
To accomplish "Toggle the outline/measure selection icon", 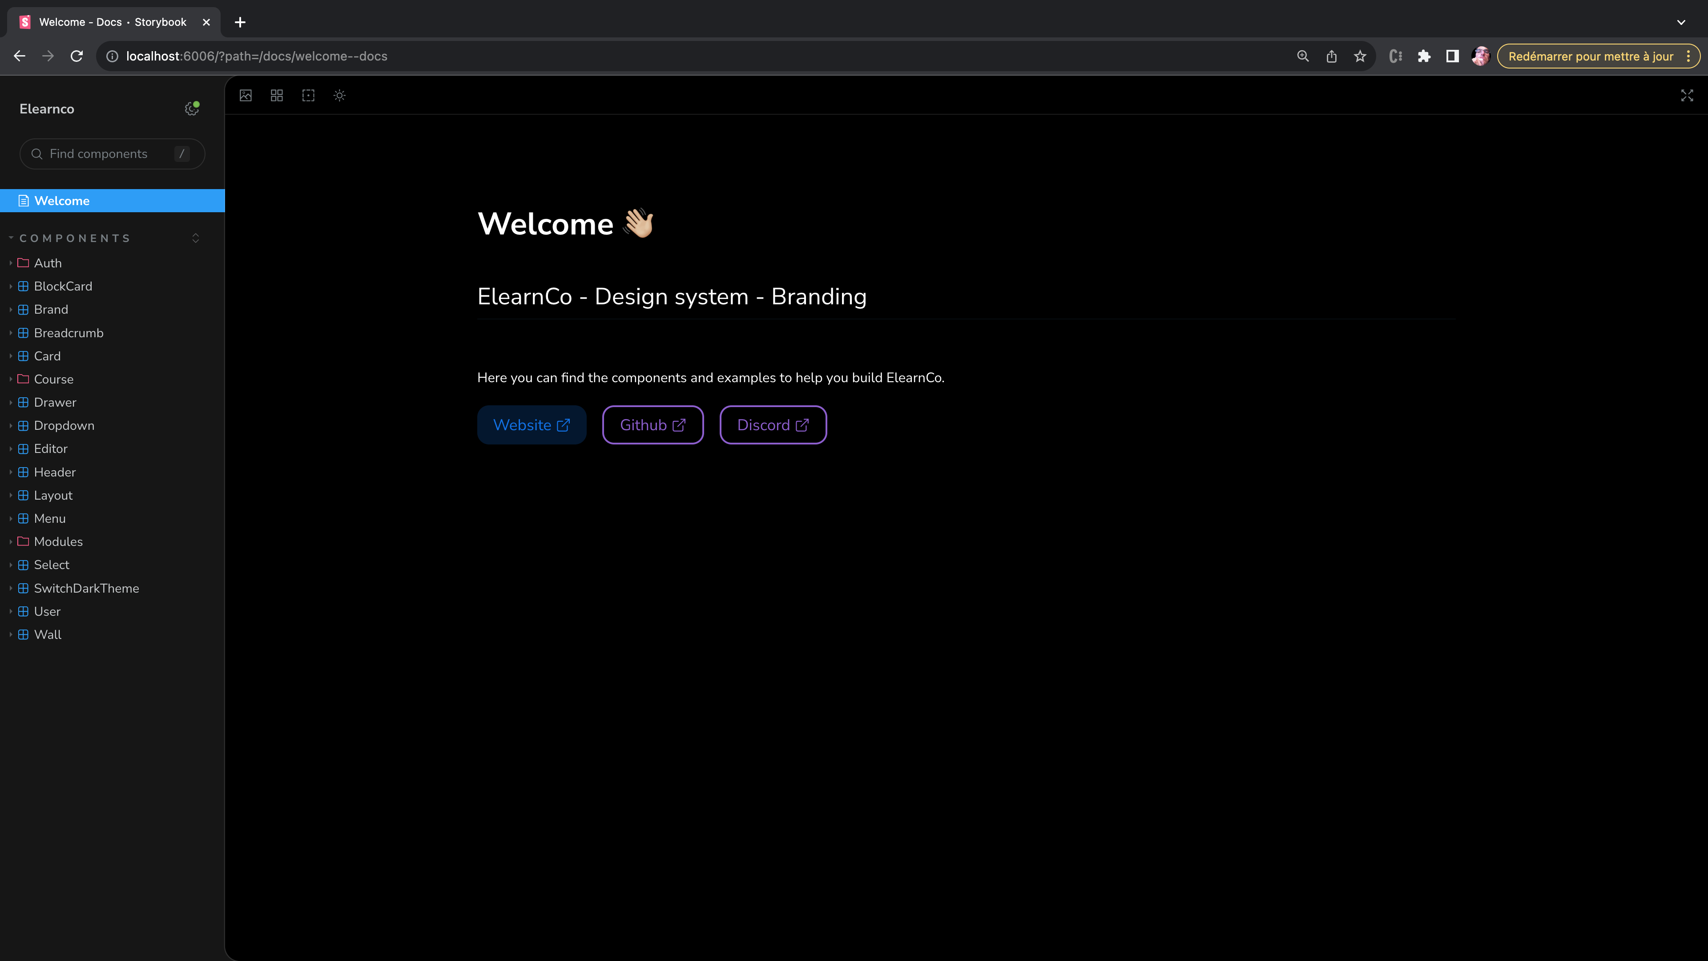I will pyautogui.click(x=308, y=96).
